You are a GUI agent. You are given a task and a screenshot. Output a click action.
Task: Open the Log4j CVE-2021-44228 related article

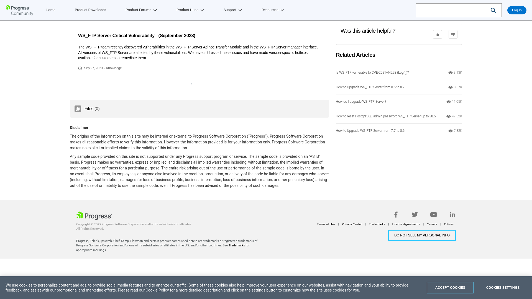point(372,73)
